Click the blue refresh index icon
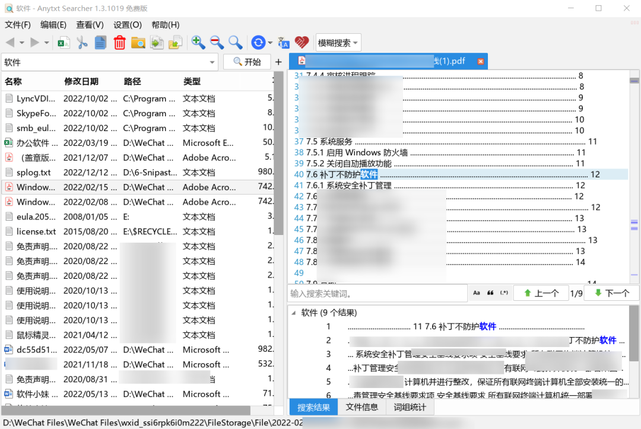 pos(258,42)
